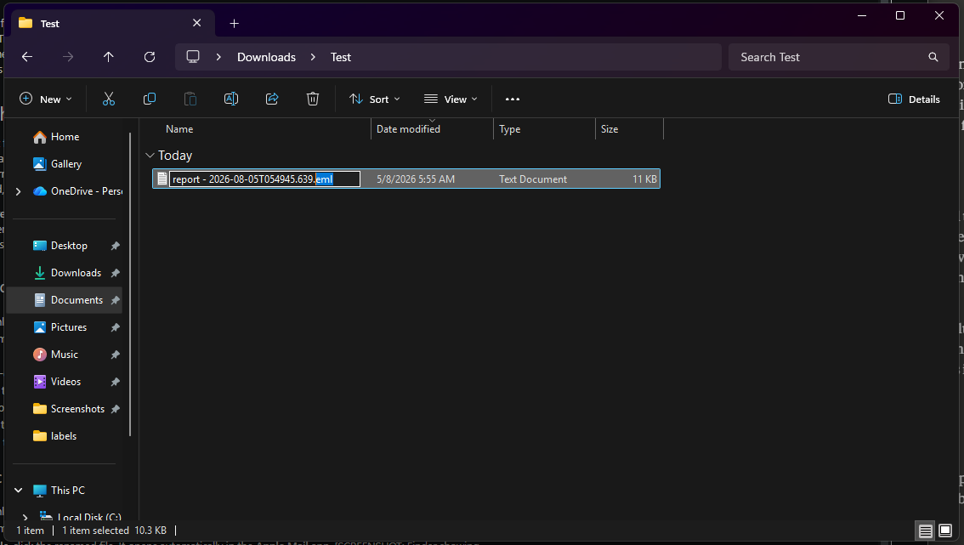The height and width of the screenshot is (545, 964).
Task: Go up one folder level
Action: click(x=108, y=57)
